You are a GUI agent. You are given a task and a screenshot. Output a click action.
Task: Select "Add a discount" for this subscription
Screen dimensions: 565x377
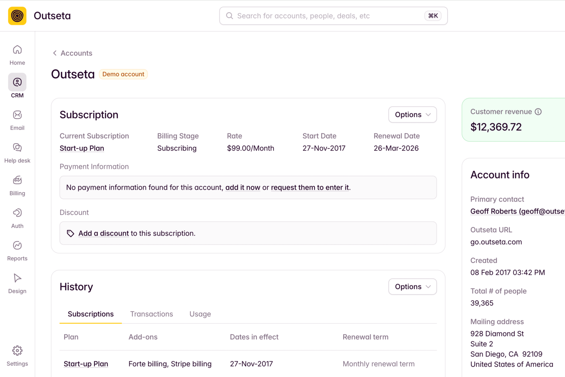103,233
